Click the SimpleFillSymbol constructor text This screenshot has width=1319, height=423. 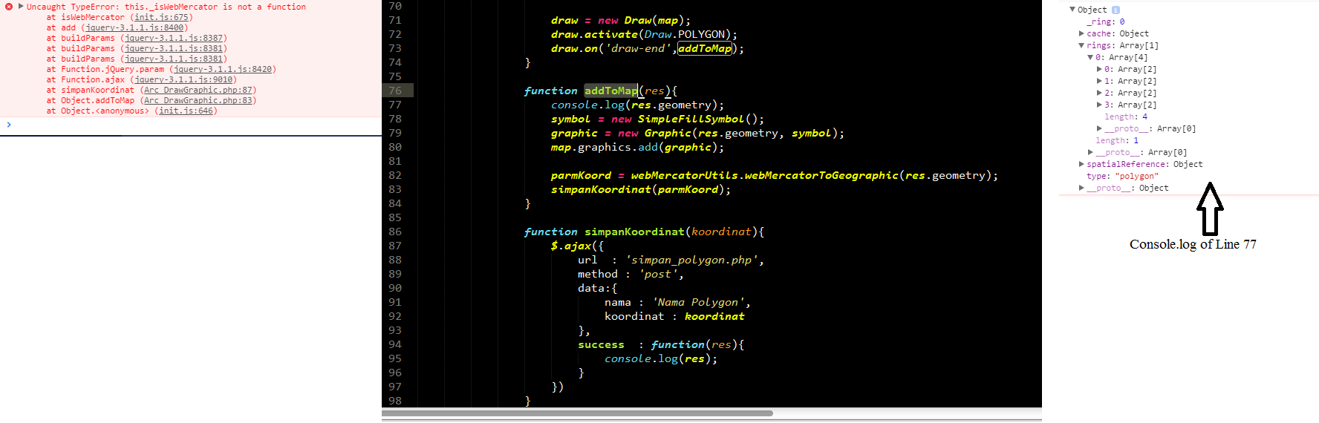click(691, 119)
